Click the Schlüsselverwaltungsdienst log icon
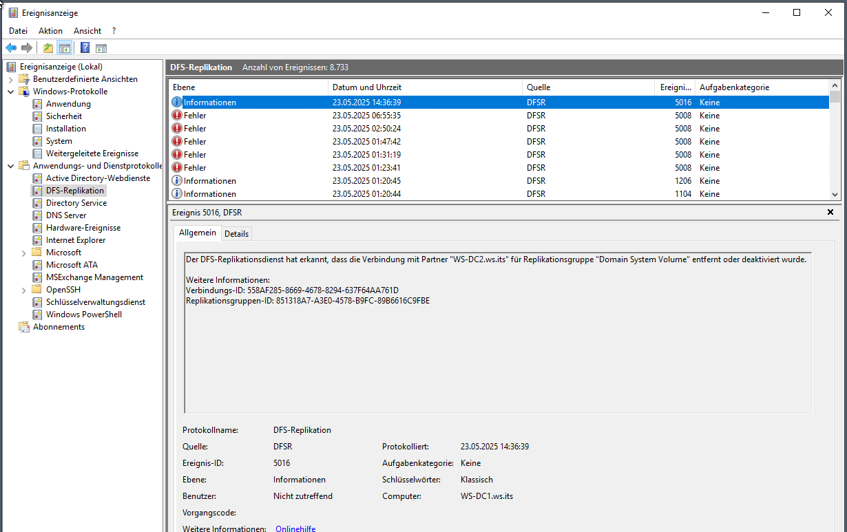This screenshot has width=847, height=532. tap(38, 302)
